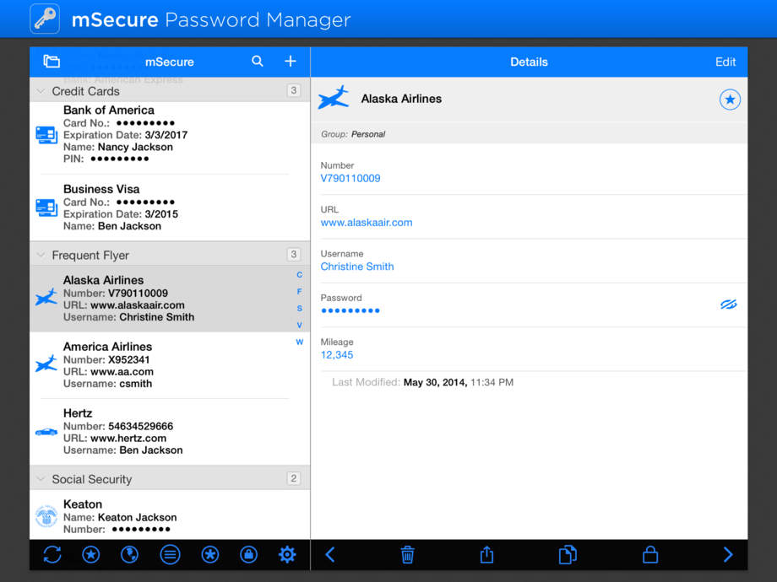The image size is (777, 582).
Task: Reveal password with the eye toggle
Action: pos(728,304)
